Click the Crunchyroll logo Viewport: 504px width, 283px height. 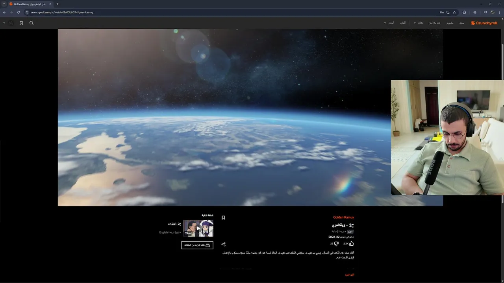click(484, 23)
